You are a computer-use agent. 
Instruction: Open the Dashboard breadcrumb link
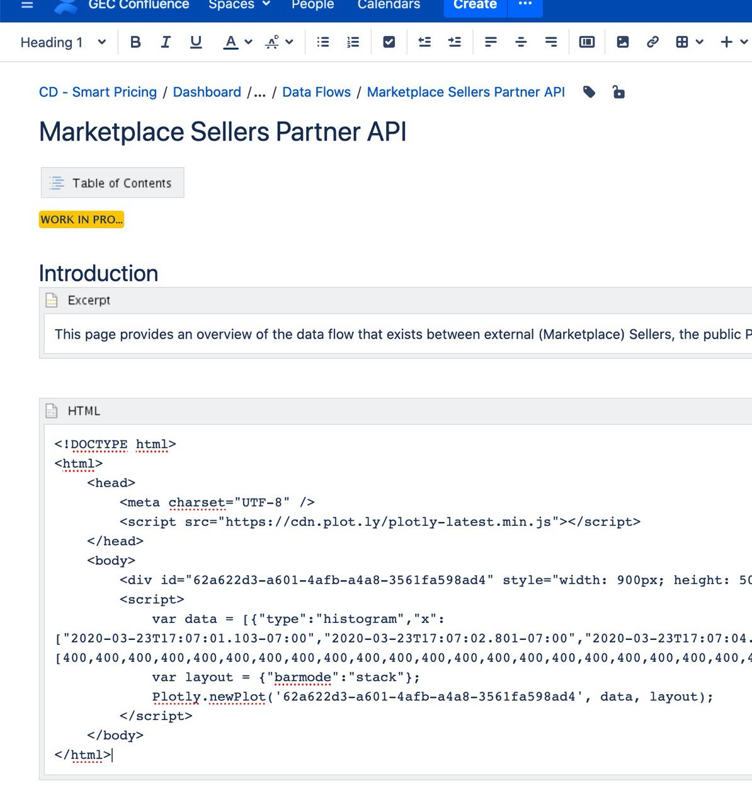click(x=207, y=92)
